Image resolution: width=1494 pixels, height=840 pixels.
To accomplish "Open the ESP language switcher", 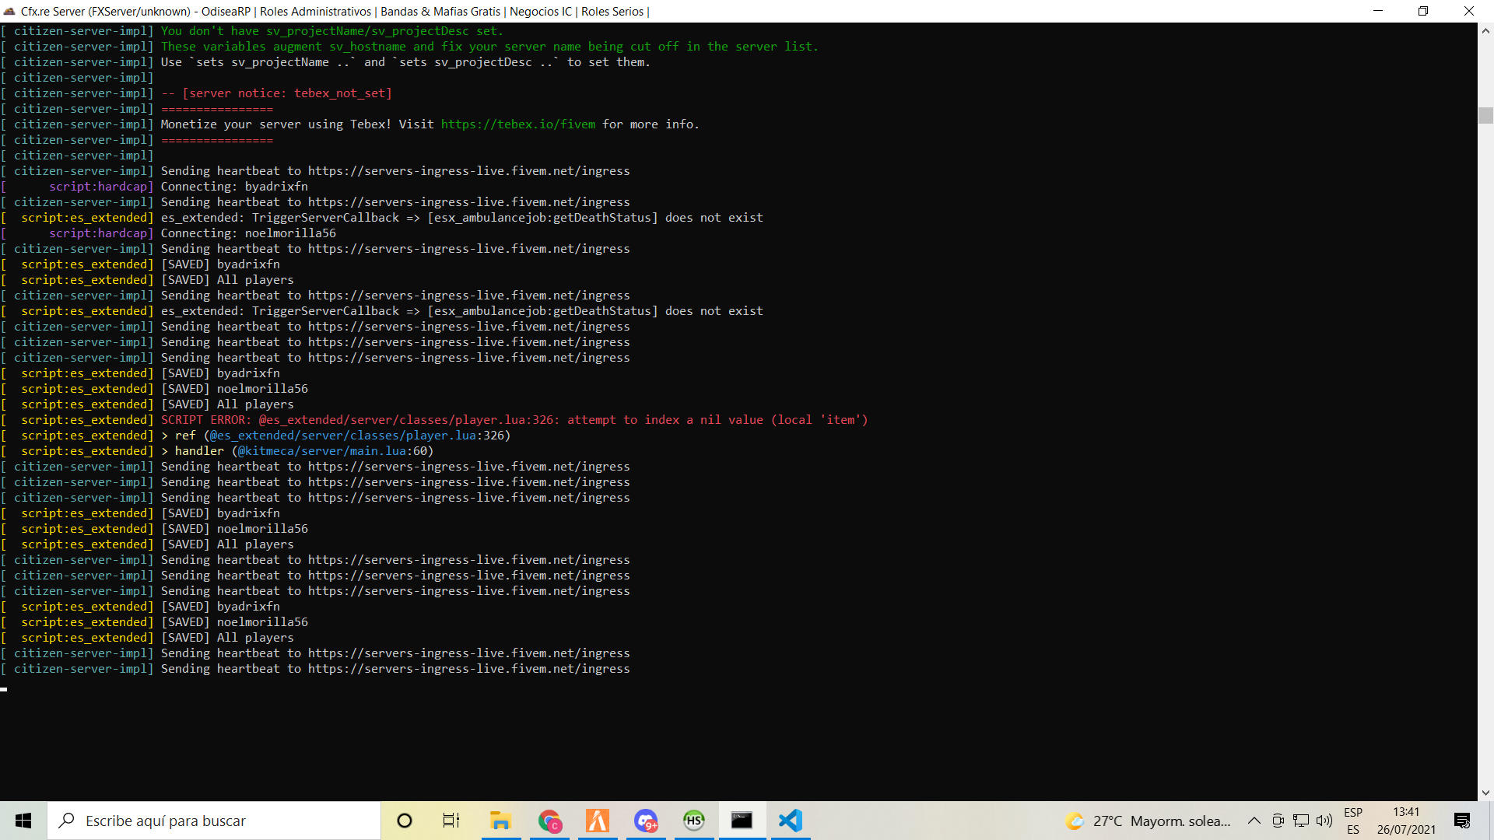I will (x=1355, y=821).
